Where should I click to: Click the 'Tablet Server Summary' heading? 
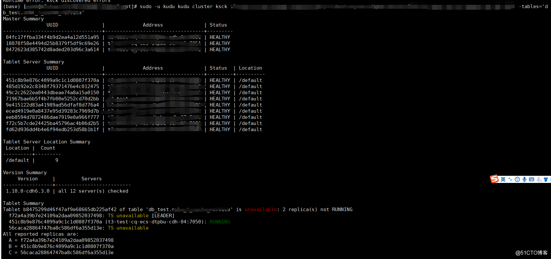click(34, 62)
